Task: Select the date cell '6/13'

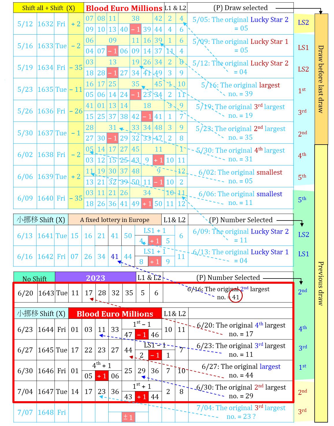Action: coord(25,236)
